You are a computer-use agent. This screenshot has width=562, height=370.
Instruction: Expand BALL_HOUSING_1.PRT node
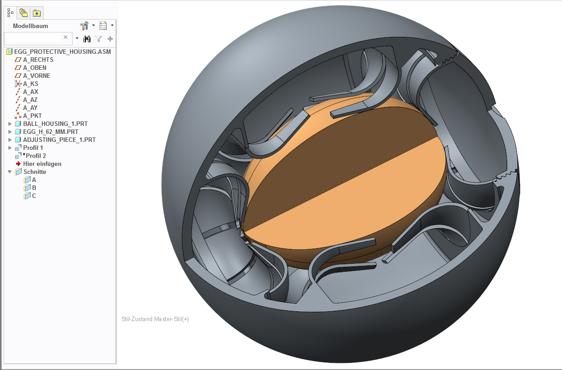[10, 124]
